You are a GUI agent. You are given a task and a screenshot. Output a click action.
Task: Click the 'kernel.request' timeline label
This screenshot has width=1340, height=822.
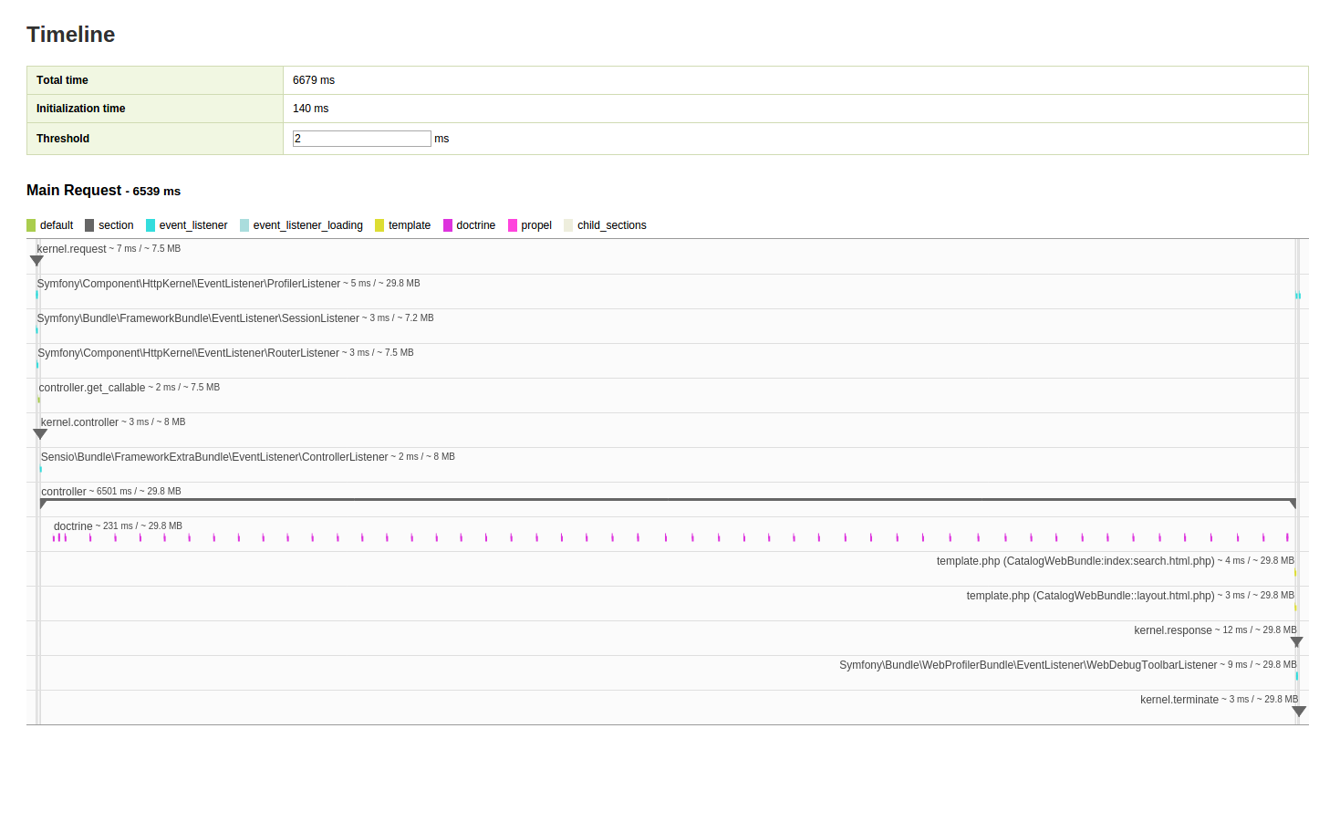click(x=71, y=249)
